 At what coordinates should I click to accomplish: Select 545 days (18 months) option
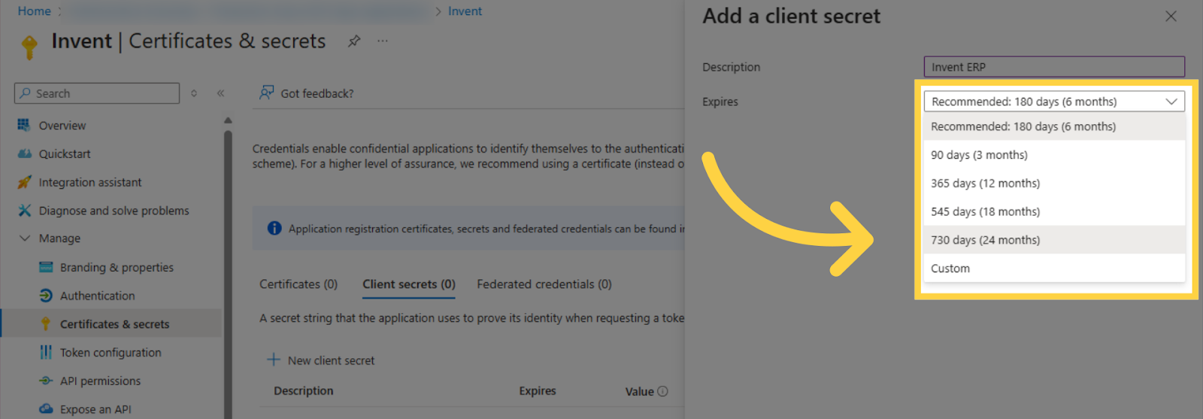click(x=1054, y=211)
